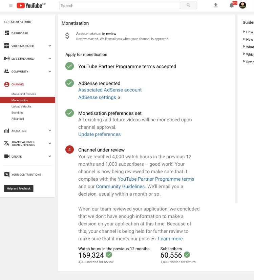The height and width of the screenshot is (280, 254).
Task: Select the Channel section label
Action: point(18,84)
